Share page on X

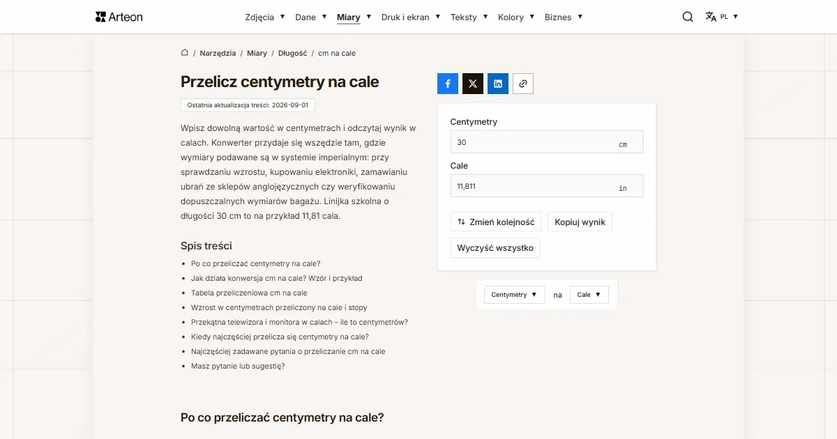pos(473,84)
